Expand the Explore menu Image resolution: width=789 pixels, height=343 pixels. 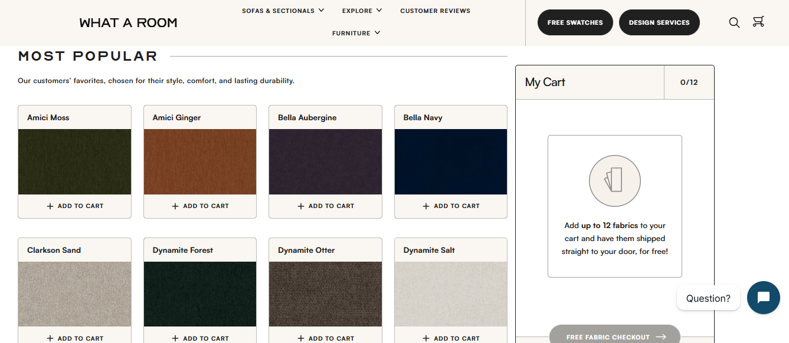[362, 11]
